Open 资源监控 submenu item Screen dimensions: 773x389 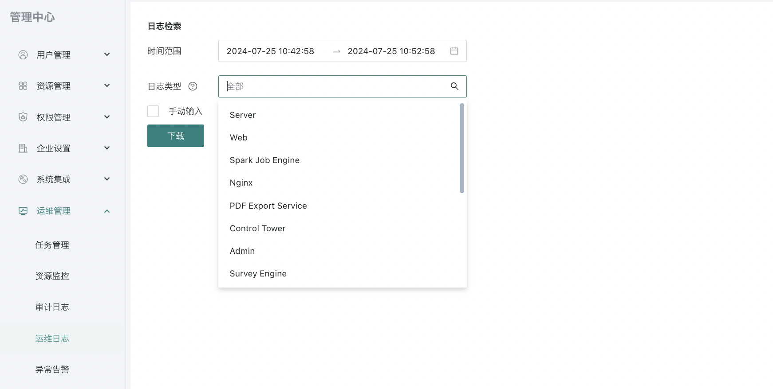point(52,276)
